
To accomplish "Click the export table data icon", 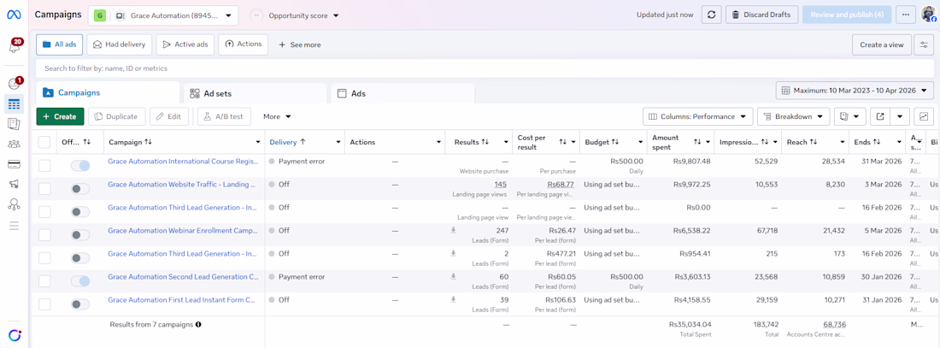I will (880, 116).
